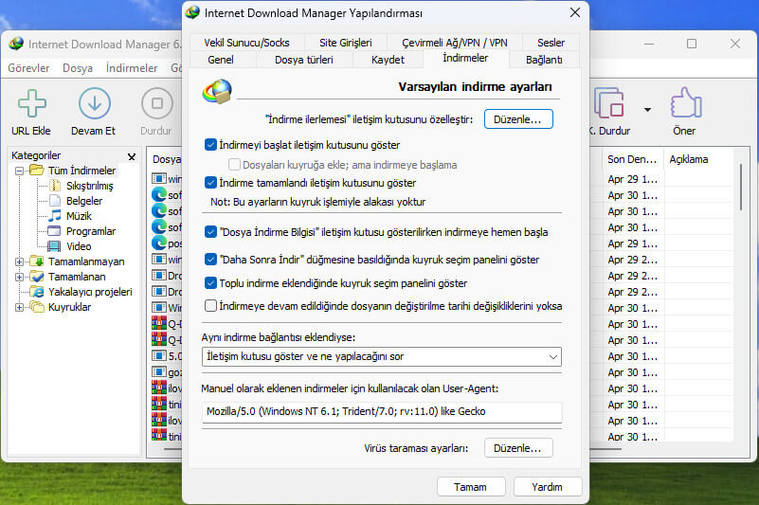Switch to the Site Girişleri tab
The image size is (759, 505).
pos(346,43)
